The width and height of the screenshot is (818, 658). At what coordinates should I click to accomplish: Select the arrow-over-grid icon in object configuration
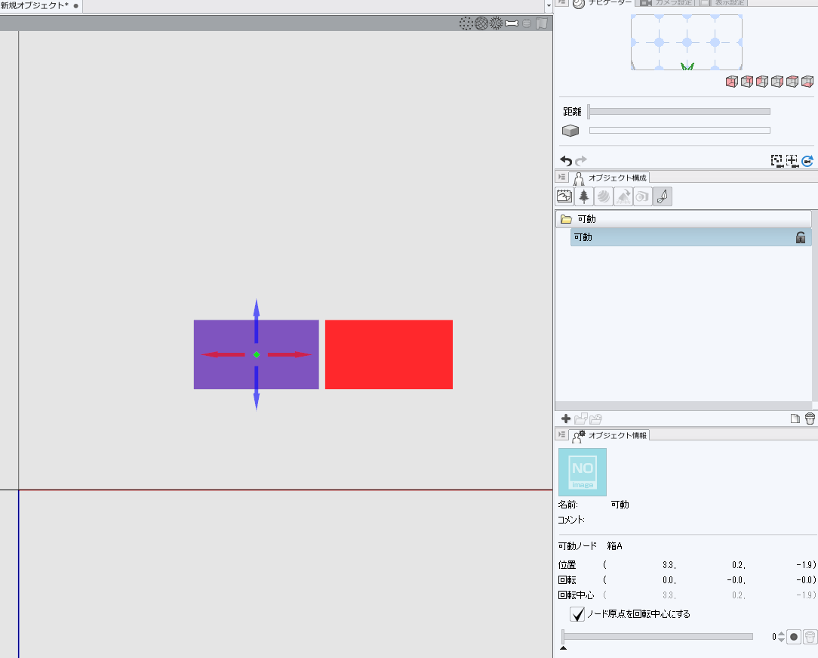pyautogui.click(x=623, y=196)
